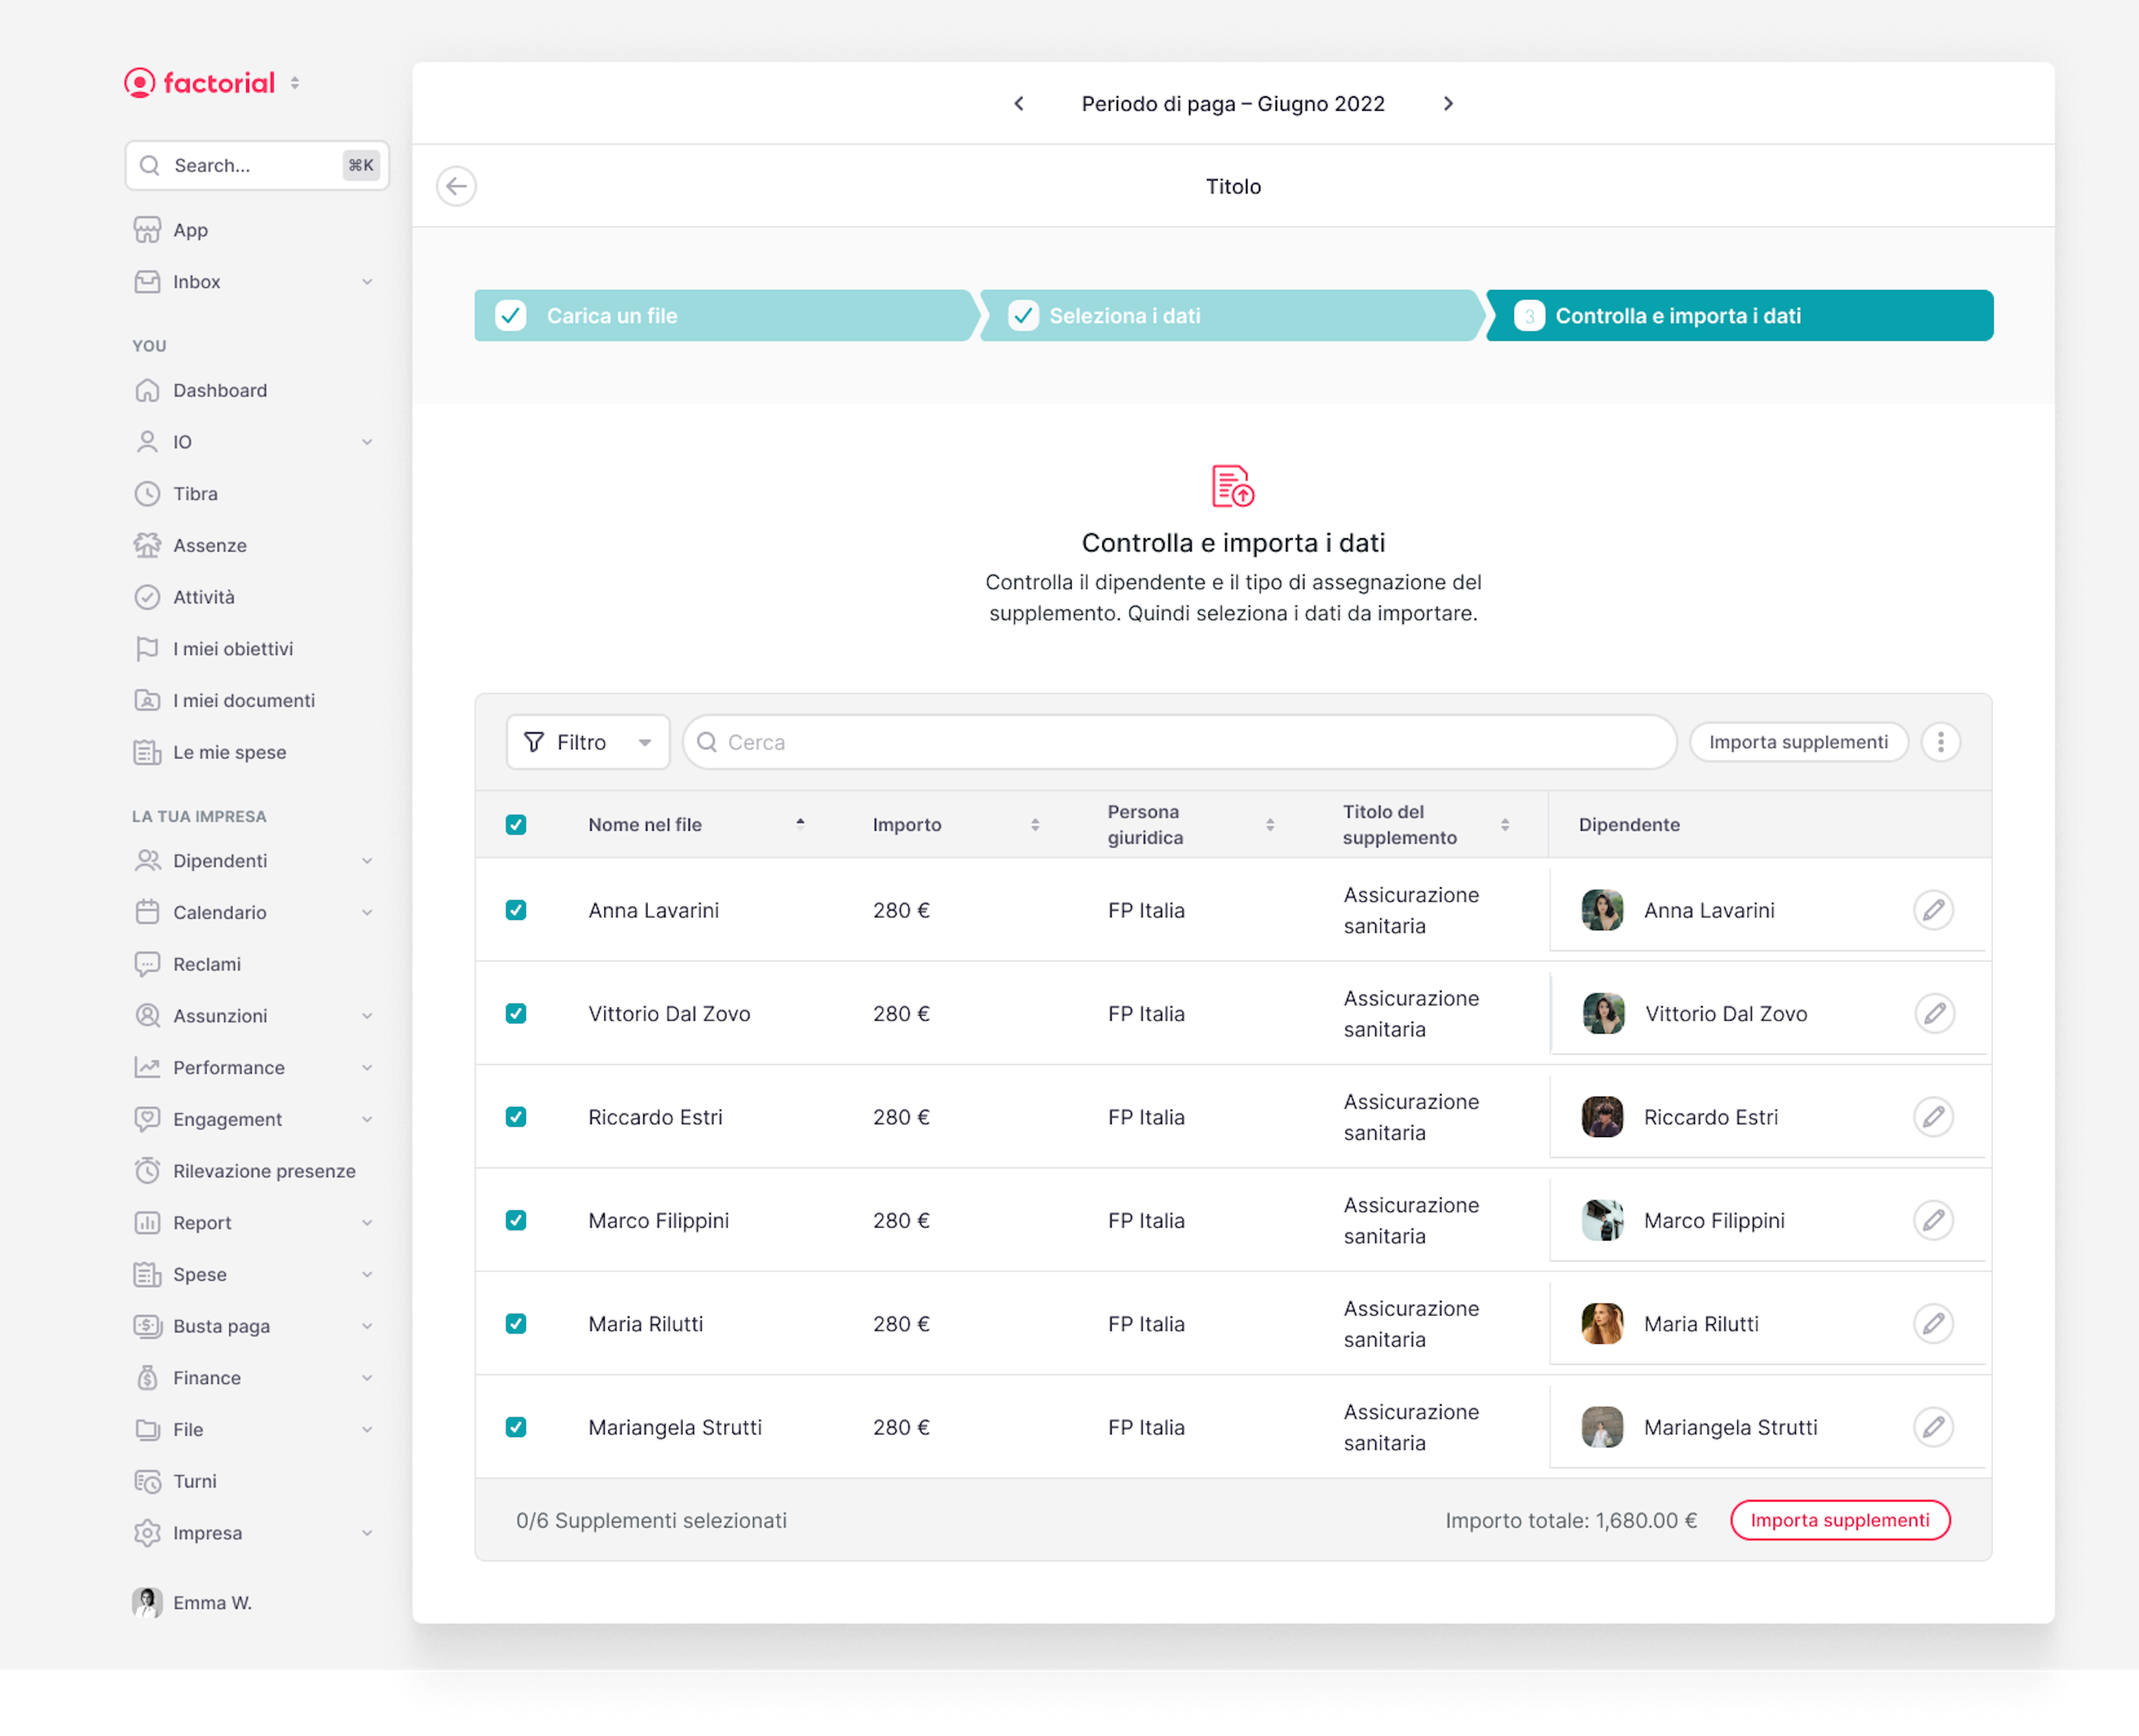Image resolution: width=2139 pixels, height=1736 pixels.
Task: Click Rilevazione presenze timer icon
Action: 147,1171
